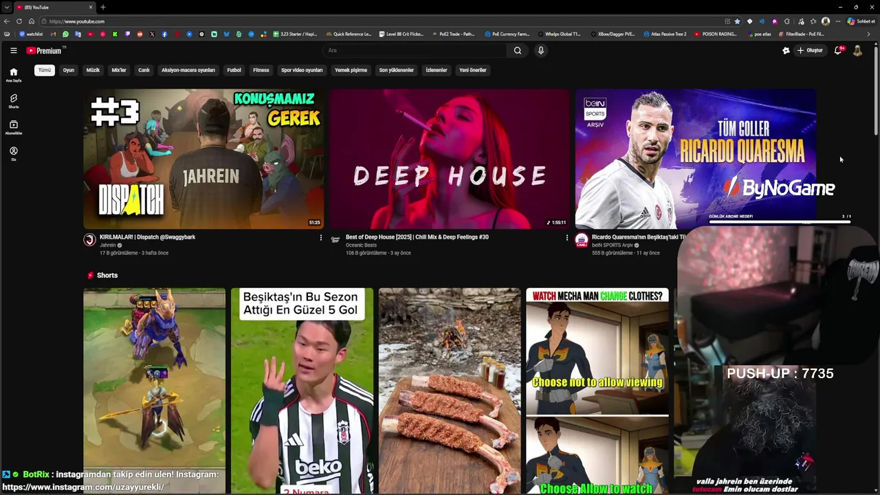Open the 3.23 Starter bookmark

pyautogui.click(x=296, y=34)
